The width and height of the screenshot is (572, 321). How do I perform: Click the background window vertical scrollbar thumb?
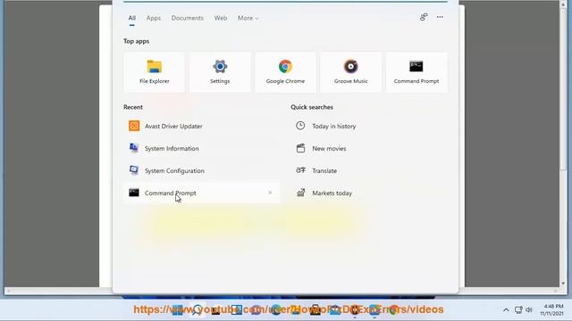tap(563, 89)
